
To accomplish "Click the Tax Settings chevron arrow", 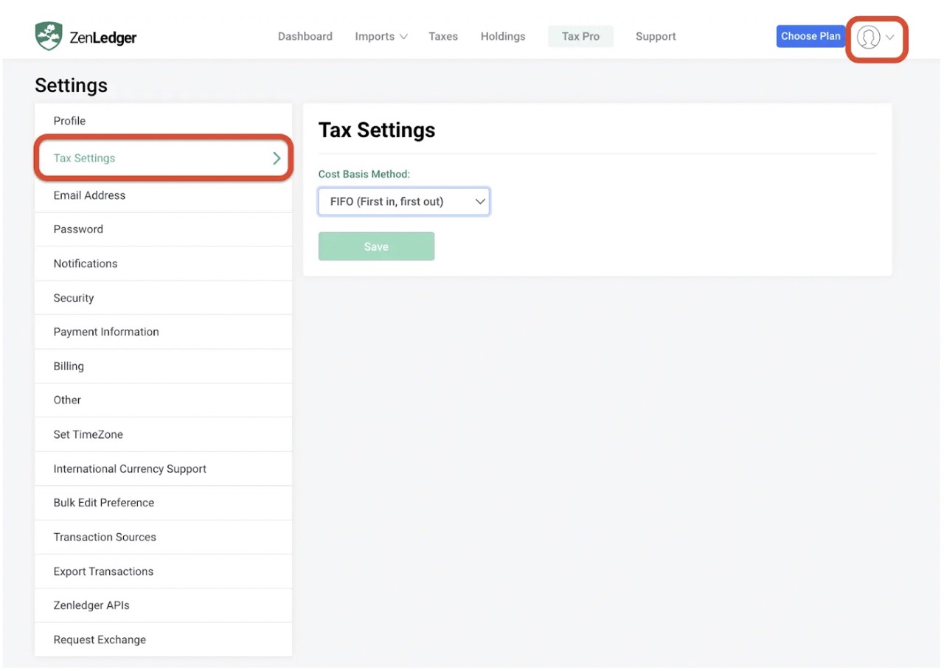I will coord(277,158).
